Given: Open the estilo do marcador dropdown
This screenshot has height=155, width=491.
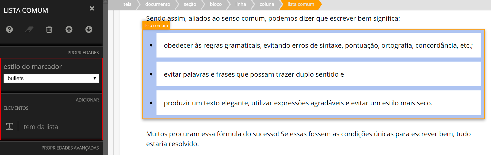Looking at the screenshot, I should click(51, 78).
